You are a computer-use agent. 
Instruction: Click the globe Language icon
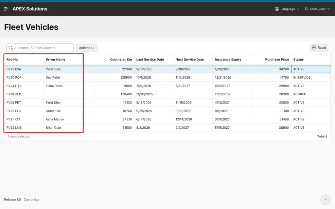pyautogui.click(x=277, y=9)
